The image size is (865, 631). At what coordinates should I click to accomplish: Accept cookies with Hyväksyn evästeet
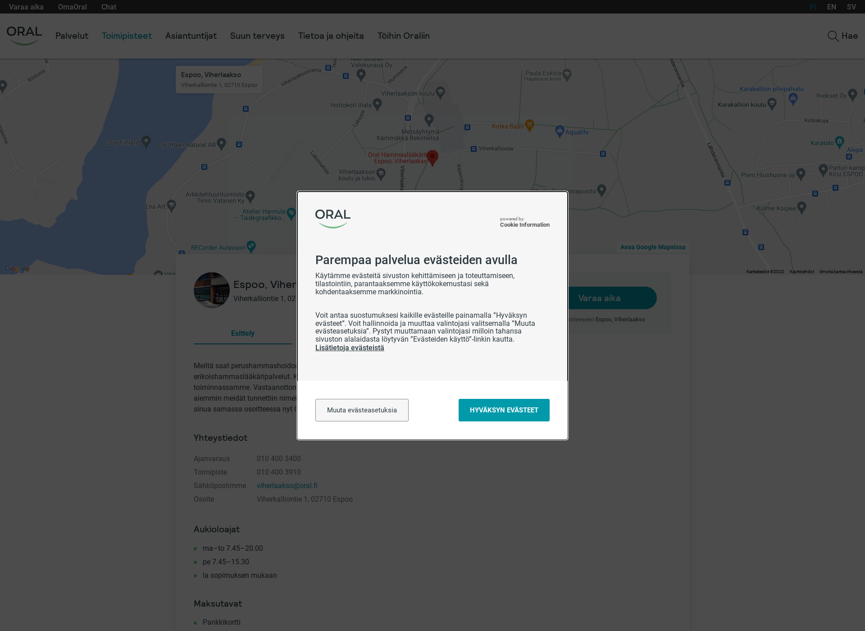[504, 410]
